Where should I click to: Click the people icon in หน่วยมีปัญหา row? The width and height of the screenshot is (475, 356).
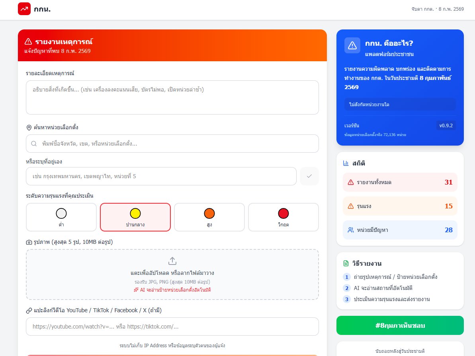pos(351,230)
